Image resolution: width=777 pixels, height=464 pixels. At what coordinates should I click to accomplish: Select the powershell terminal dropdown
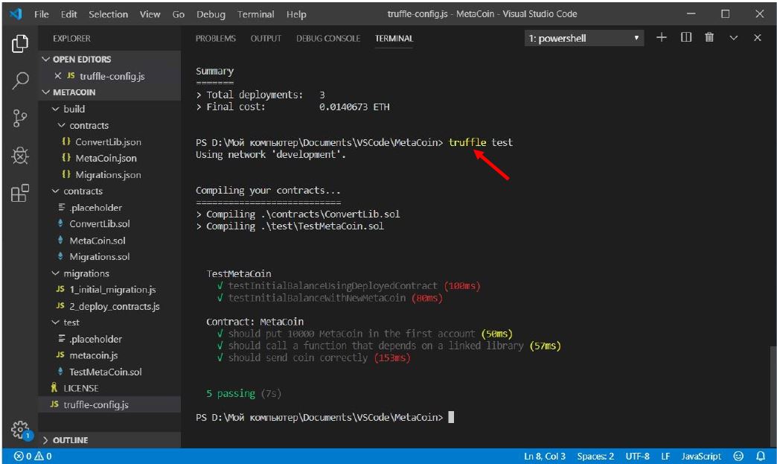tap(584, 38)
